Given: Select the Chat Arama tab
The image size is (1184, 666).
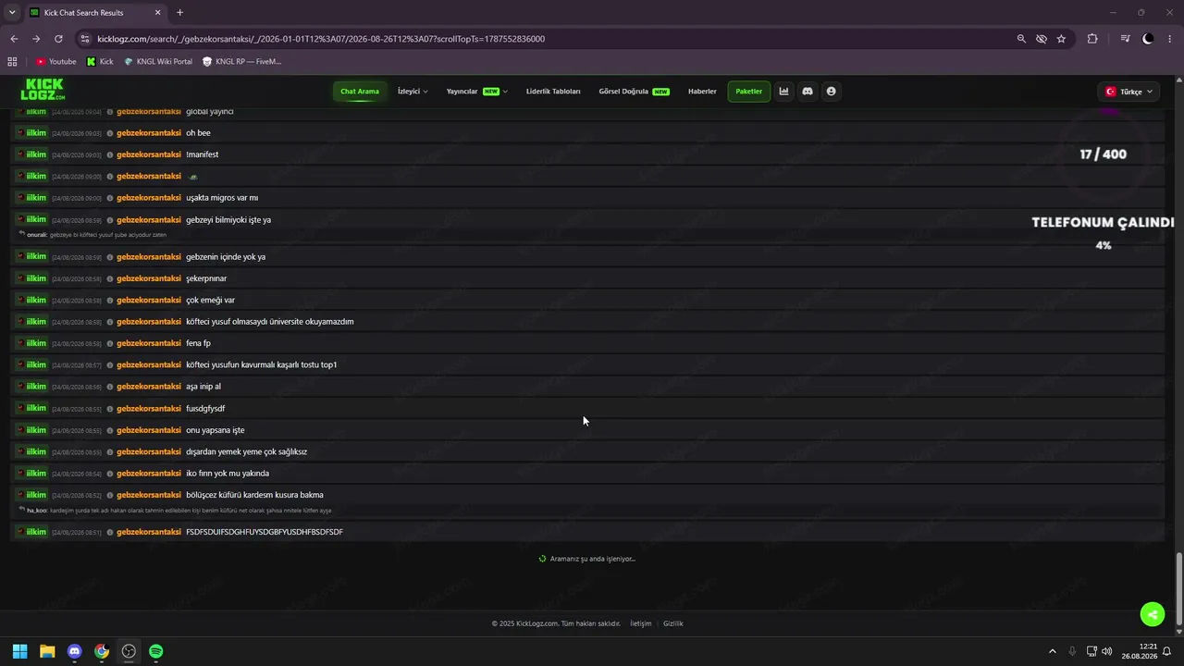Looking at the screenshot, I should [360, 92].
